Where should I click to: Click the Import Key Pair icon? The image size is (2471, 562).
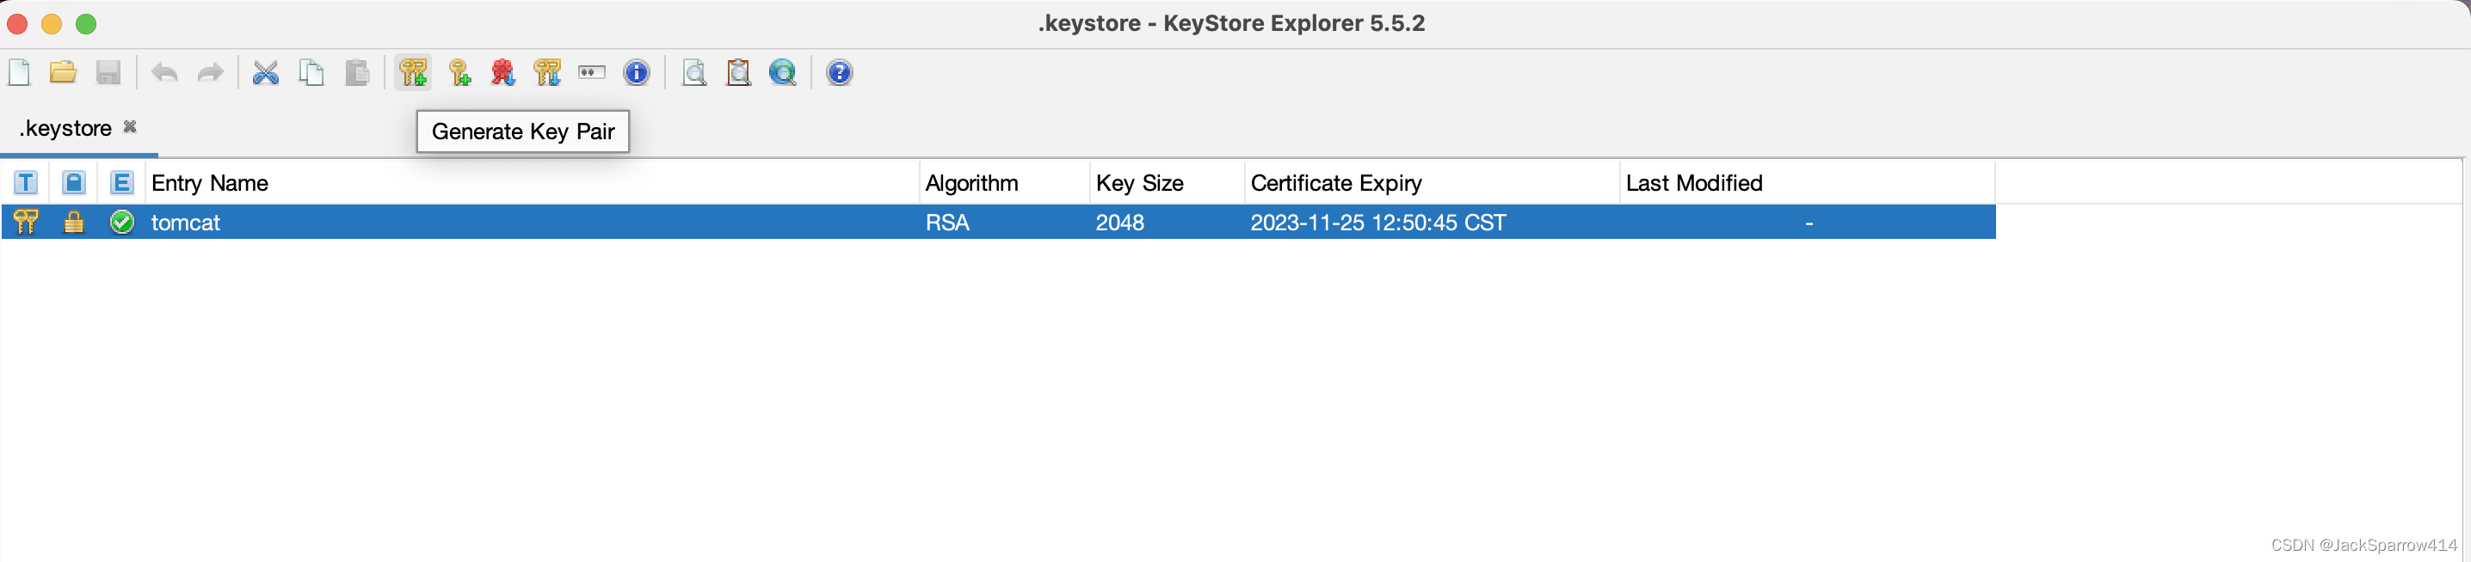(548, 73)
